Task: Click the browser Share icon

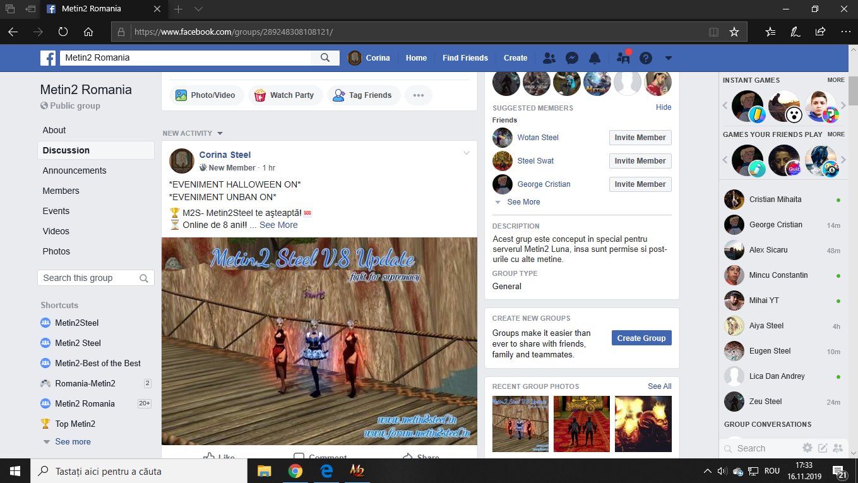Action: point(820,32)
